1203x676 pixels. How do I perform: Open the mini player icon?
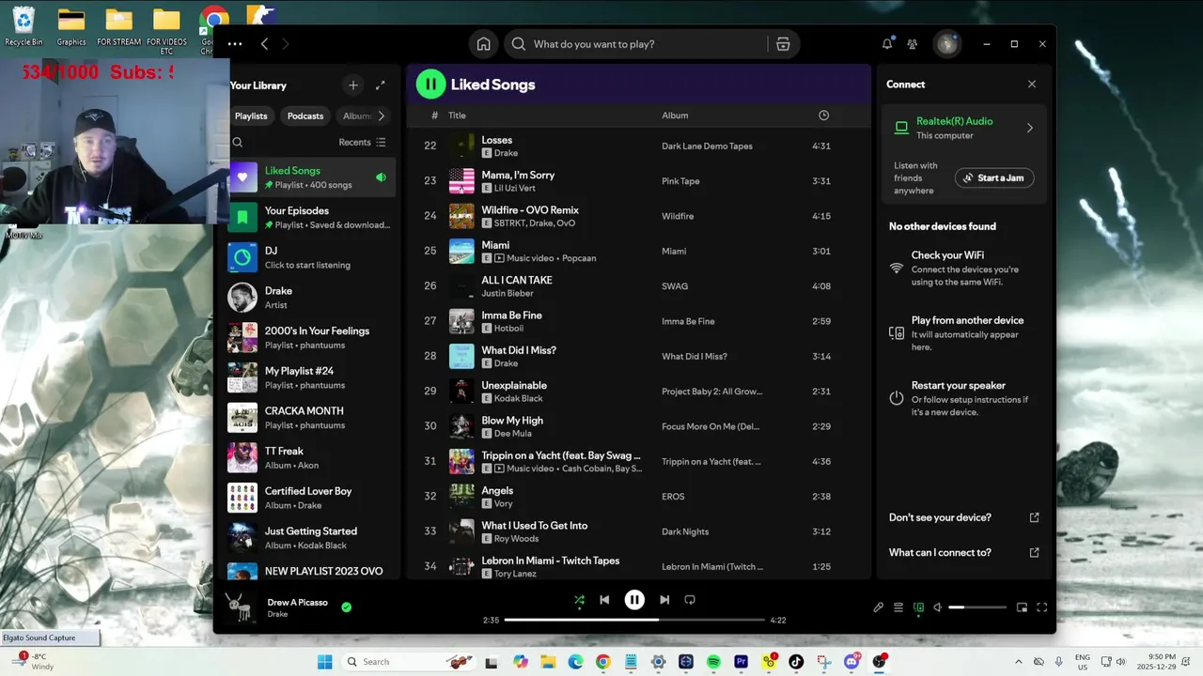point(1023,607)
